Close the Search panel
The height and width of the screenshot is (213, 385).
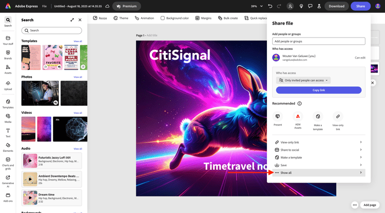(80, 20)
